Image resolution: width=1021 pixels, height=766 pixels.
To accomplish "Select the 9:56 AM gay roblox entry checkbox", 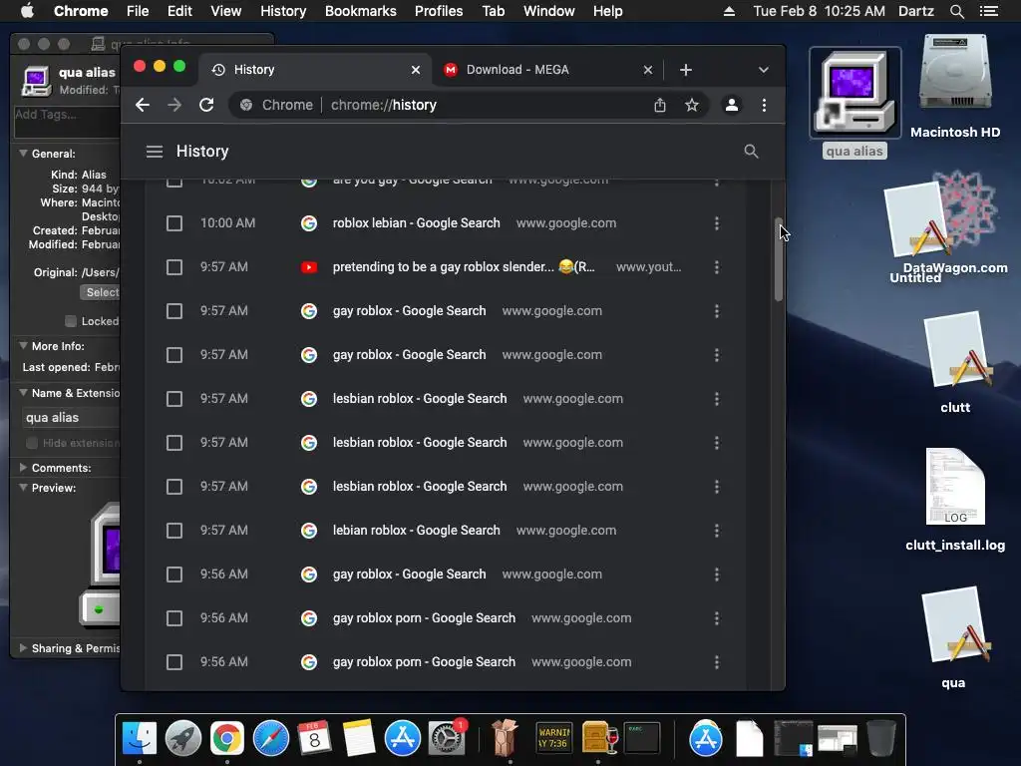I will 173,574.
